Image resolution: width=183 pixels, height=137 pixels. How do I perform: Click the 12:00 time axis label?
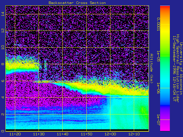pyautogui.click(x=110, y=134)
